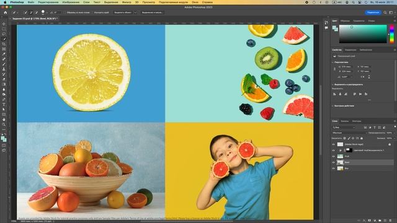Click the more options ellipsis in Align section
The image size is (397, 223).
pyautogui.click(x=370, y=100)
